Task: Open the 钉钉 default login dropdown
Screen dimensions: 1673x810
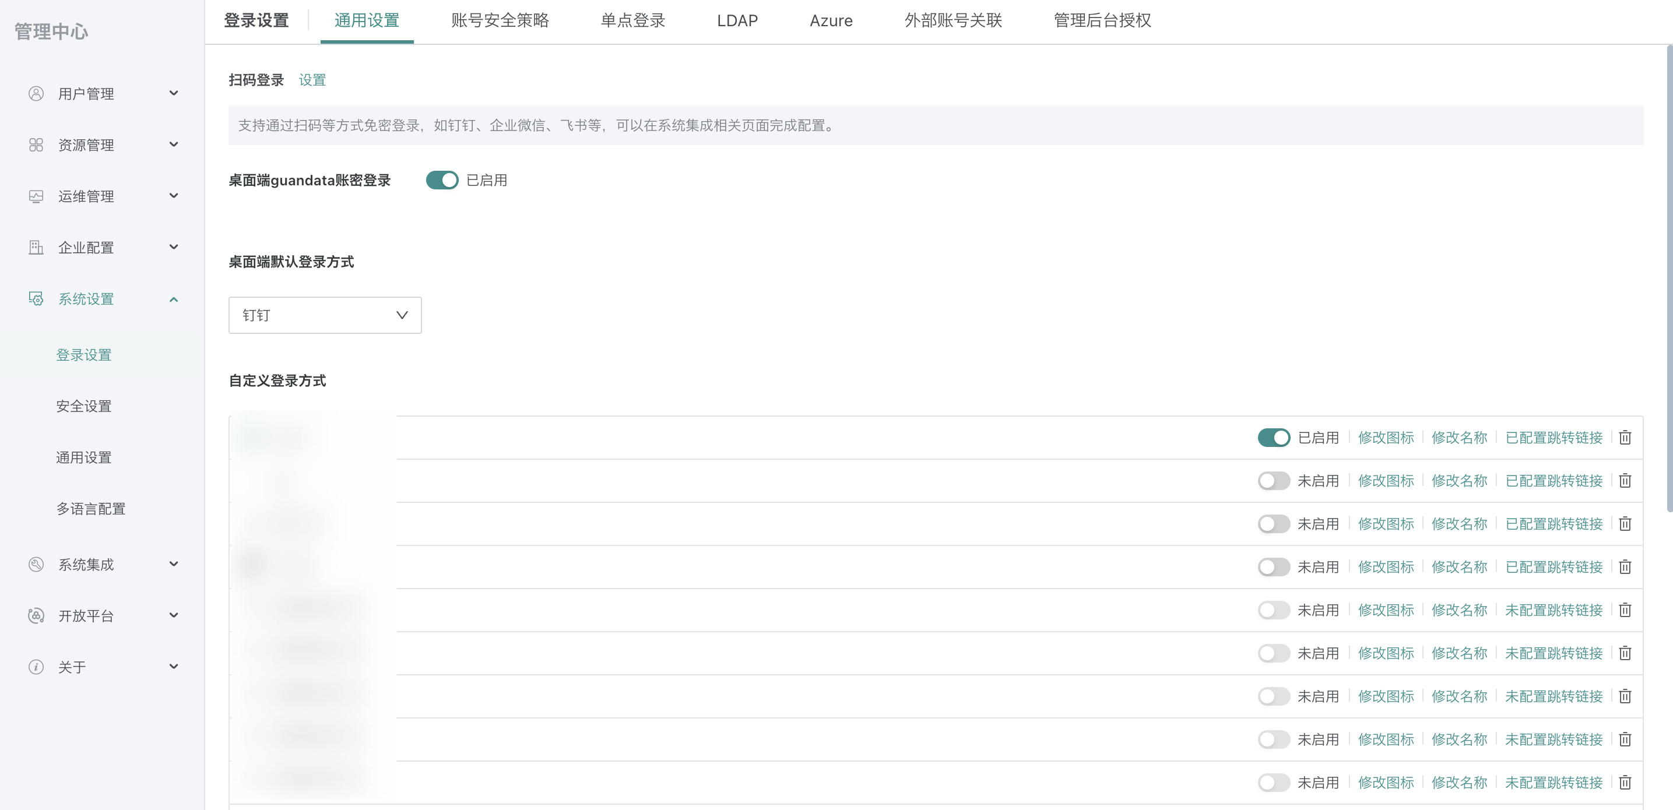Action: [x=325, y=315]
